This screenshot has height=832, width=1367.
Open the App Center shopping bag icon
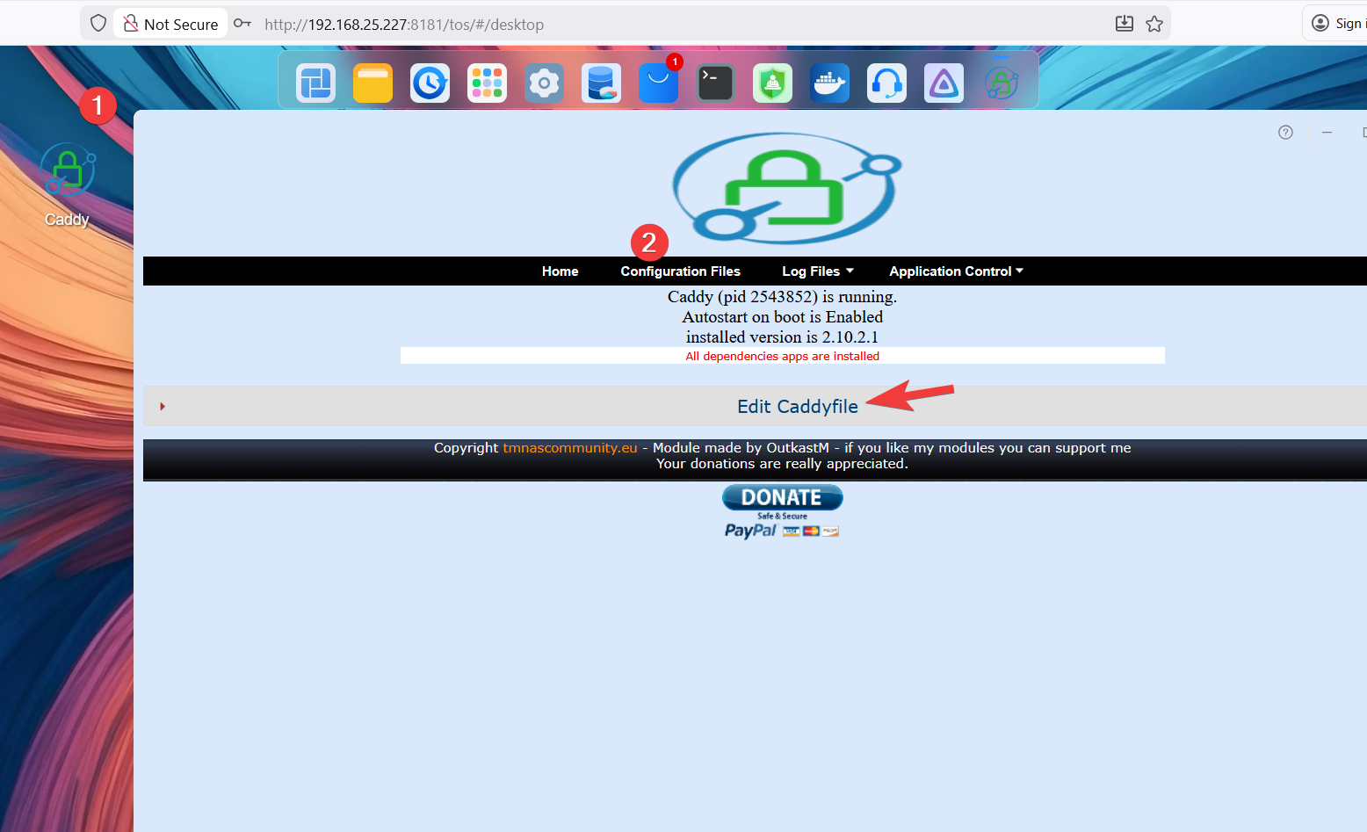tap(658, 83)
